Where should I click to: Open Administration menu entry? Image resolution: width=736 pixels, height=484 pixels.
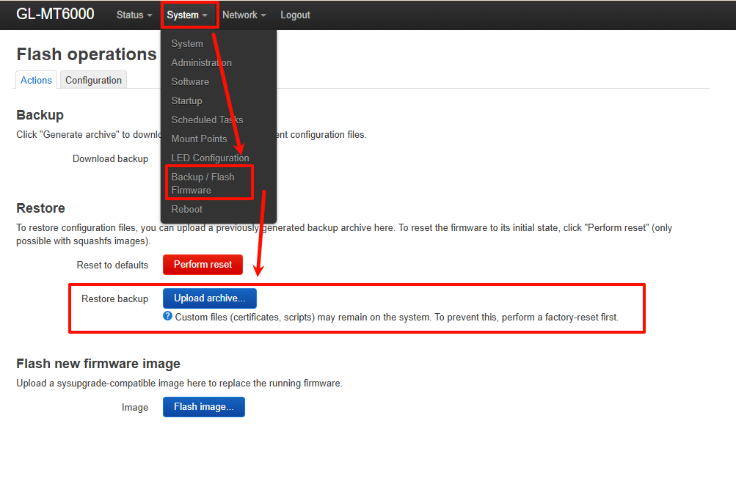(201, 62)
